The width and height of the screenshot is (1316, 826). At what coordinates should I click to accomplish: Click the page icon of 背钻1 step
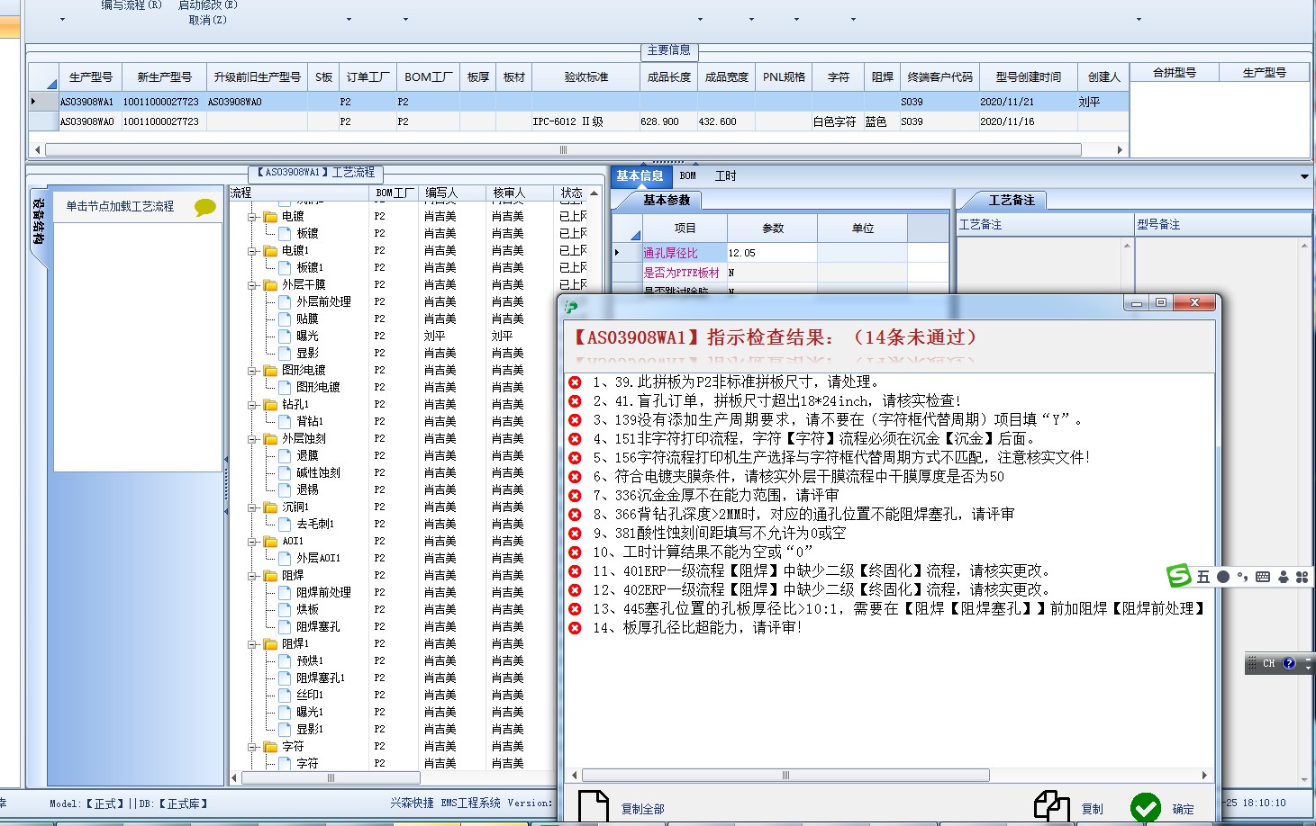pos(286,421)
